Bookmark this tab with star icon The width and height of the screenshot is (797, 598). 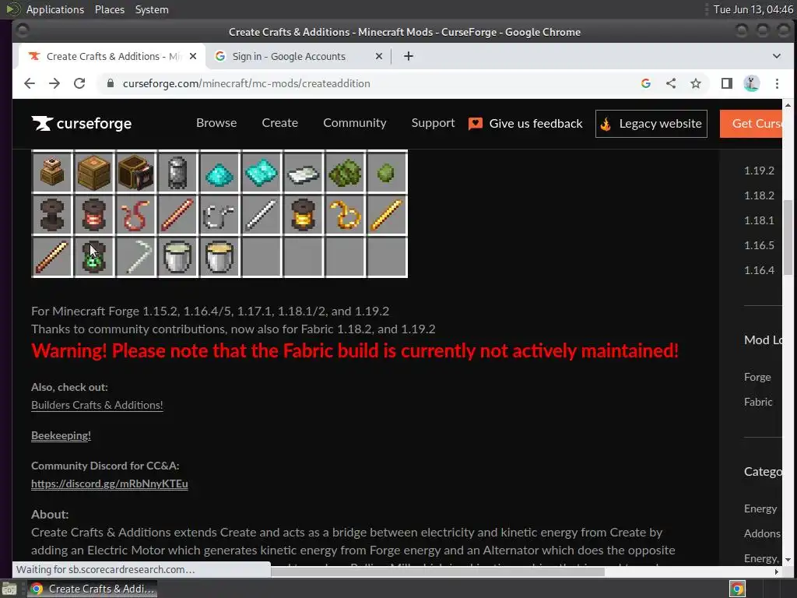tap(696, 83)
